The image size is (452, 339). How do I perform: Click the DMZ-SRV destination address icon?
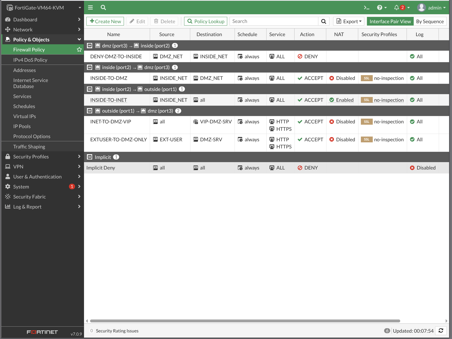point(195,139)
